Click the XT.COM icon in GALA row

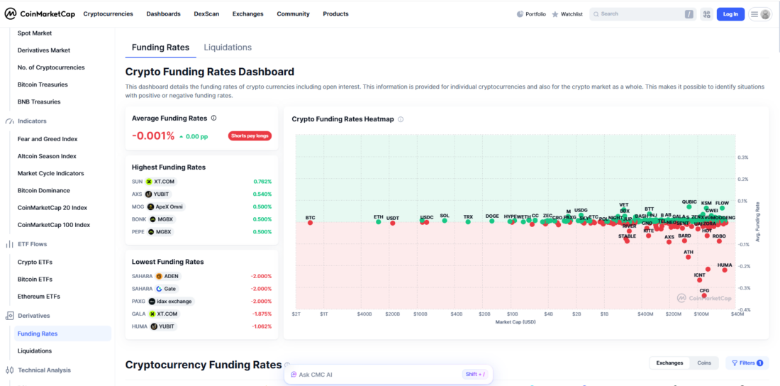(152, 314)
